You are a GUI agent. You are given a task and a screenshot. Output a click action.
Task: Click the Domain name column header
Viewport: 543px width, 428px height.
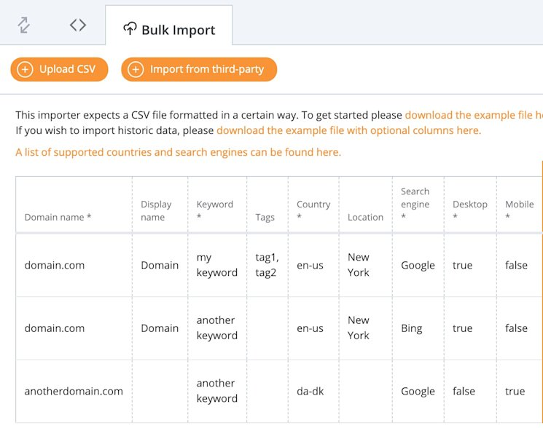58,217
